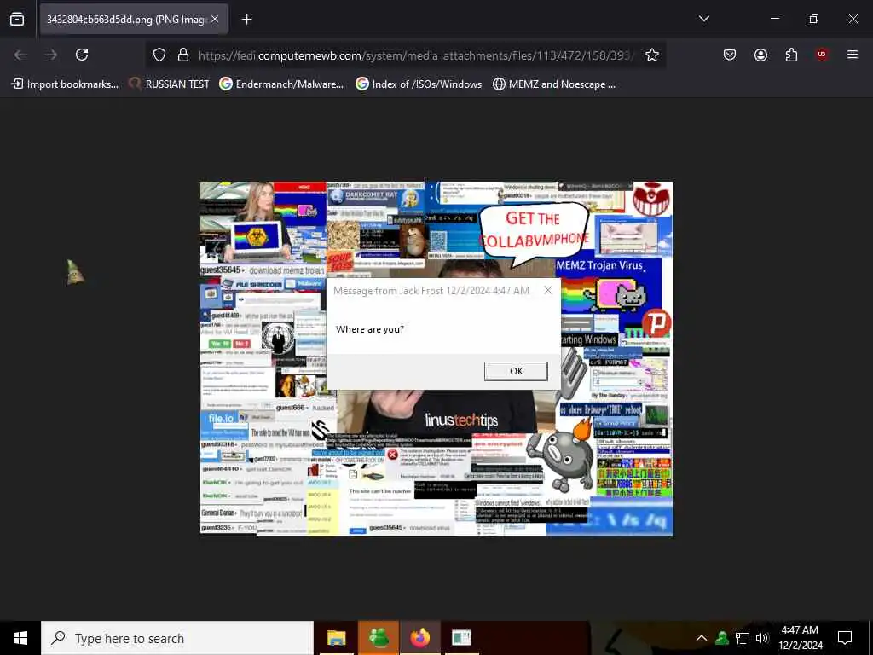Show hidden system tray icons
The width and height of the screenshot is (873, 655).
702,638
